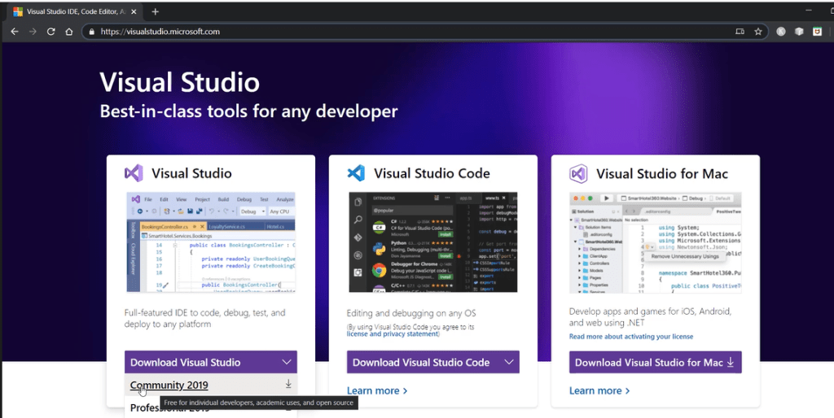The height and width of the screenshot is (418, 834).
Task: Click the Visual Studio Code screenshot thumbnail
Action: [433, 242]
